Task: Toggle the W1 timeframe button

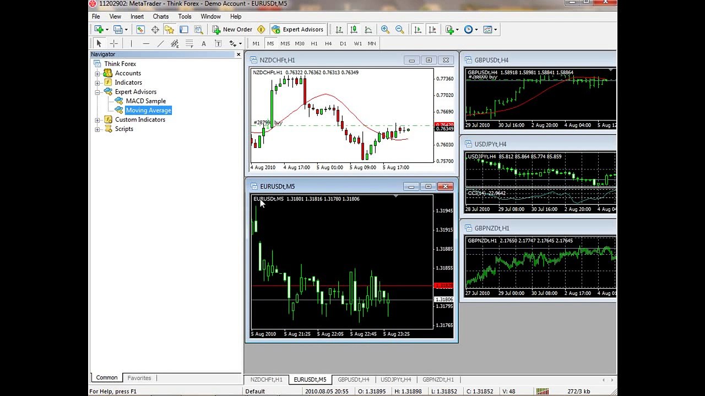Action: (x=357, y=43)
